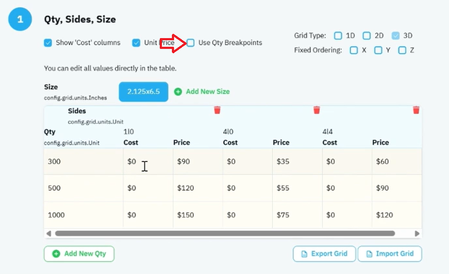This screenshot has height=274, width=449.
Task: Enable fixed ordering for X
Action: (354, 50)
